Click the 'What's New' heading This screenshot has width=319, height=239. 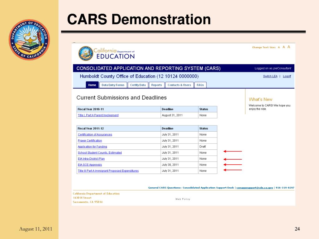click(261, 99)
